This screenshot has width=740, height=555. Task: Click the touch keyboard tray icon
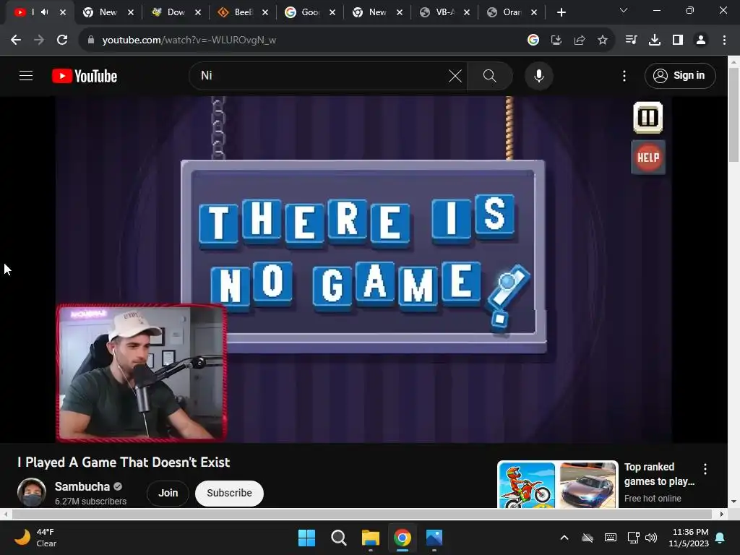click(610, 538)
